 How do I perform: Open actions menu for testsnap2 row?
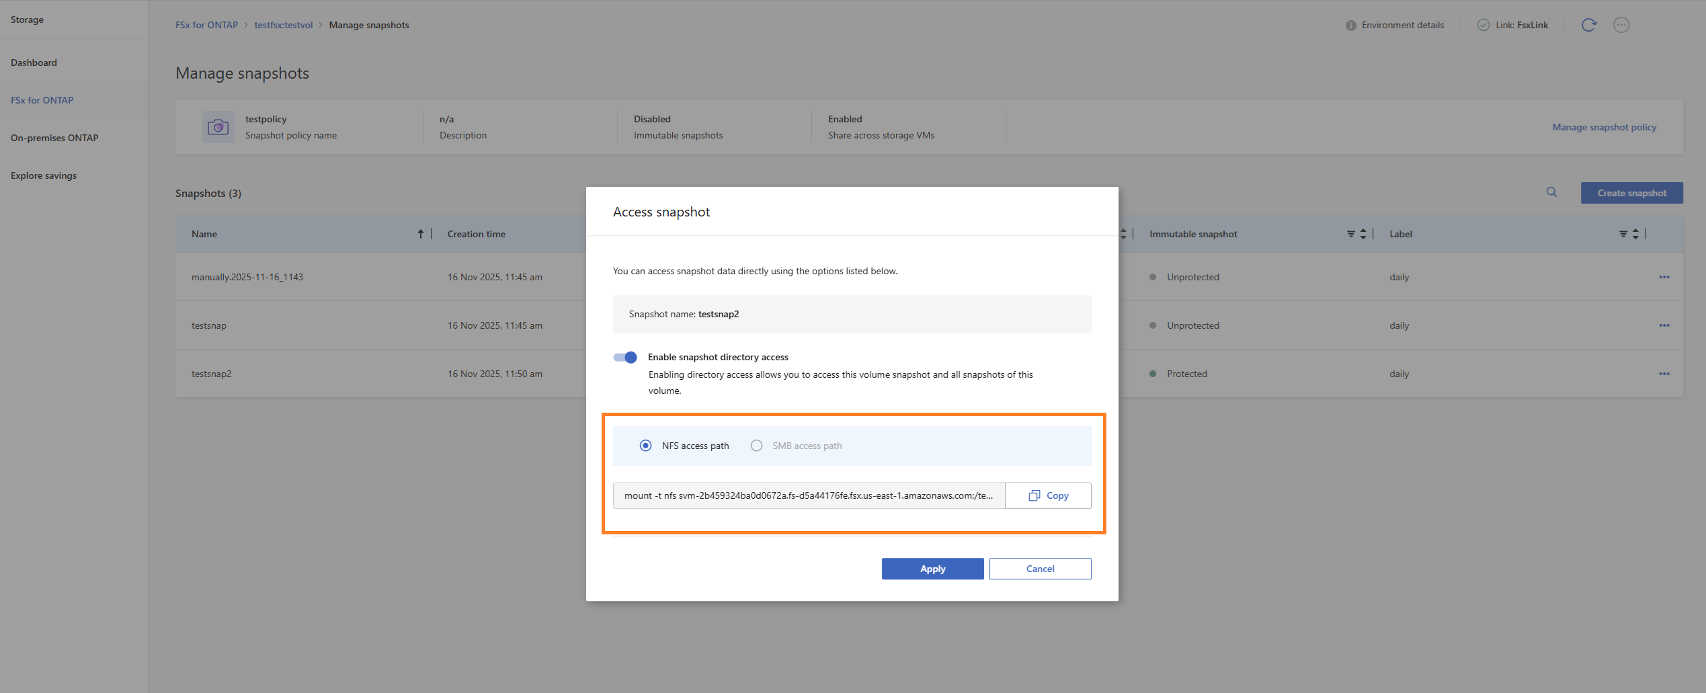[1664, 374]
